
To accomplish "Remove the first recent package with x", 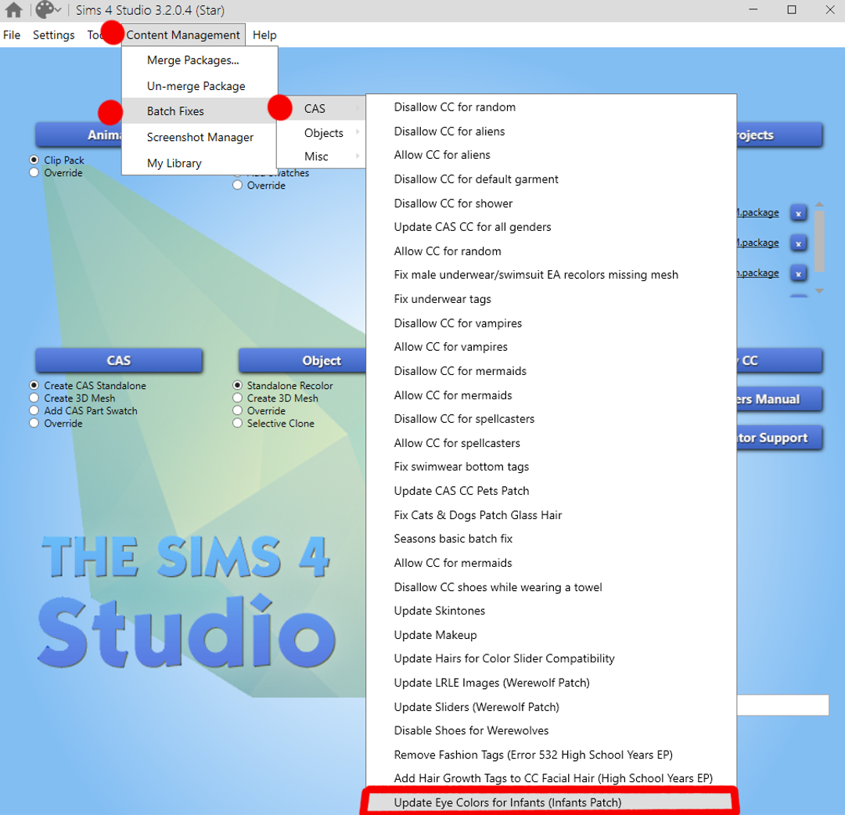I will coord(798,213).
